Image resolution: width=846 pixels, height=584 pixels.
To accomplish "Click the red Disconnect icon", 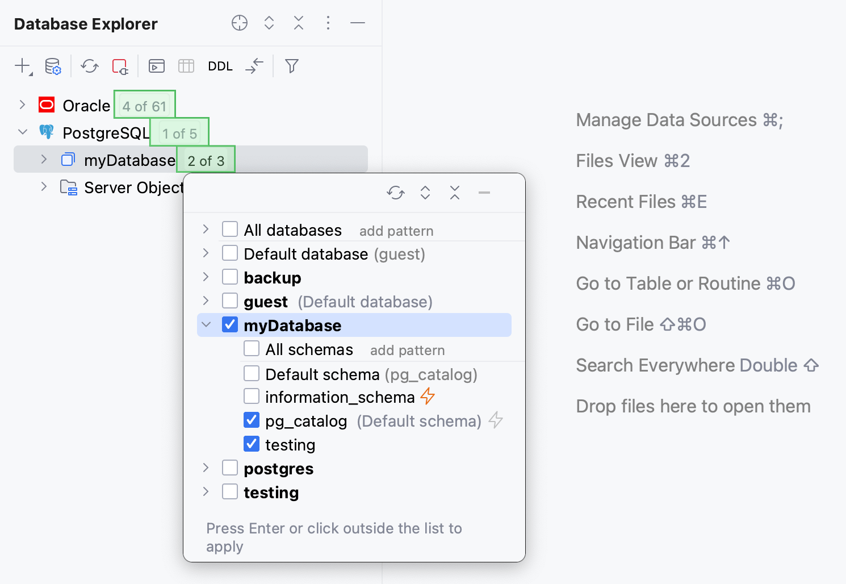I will pos(120,66).
